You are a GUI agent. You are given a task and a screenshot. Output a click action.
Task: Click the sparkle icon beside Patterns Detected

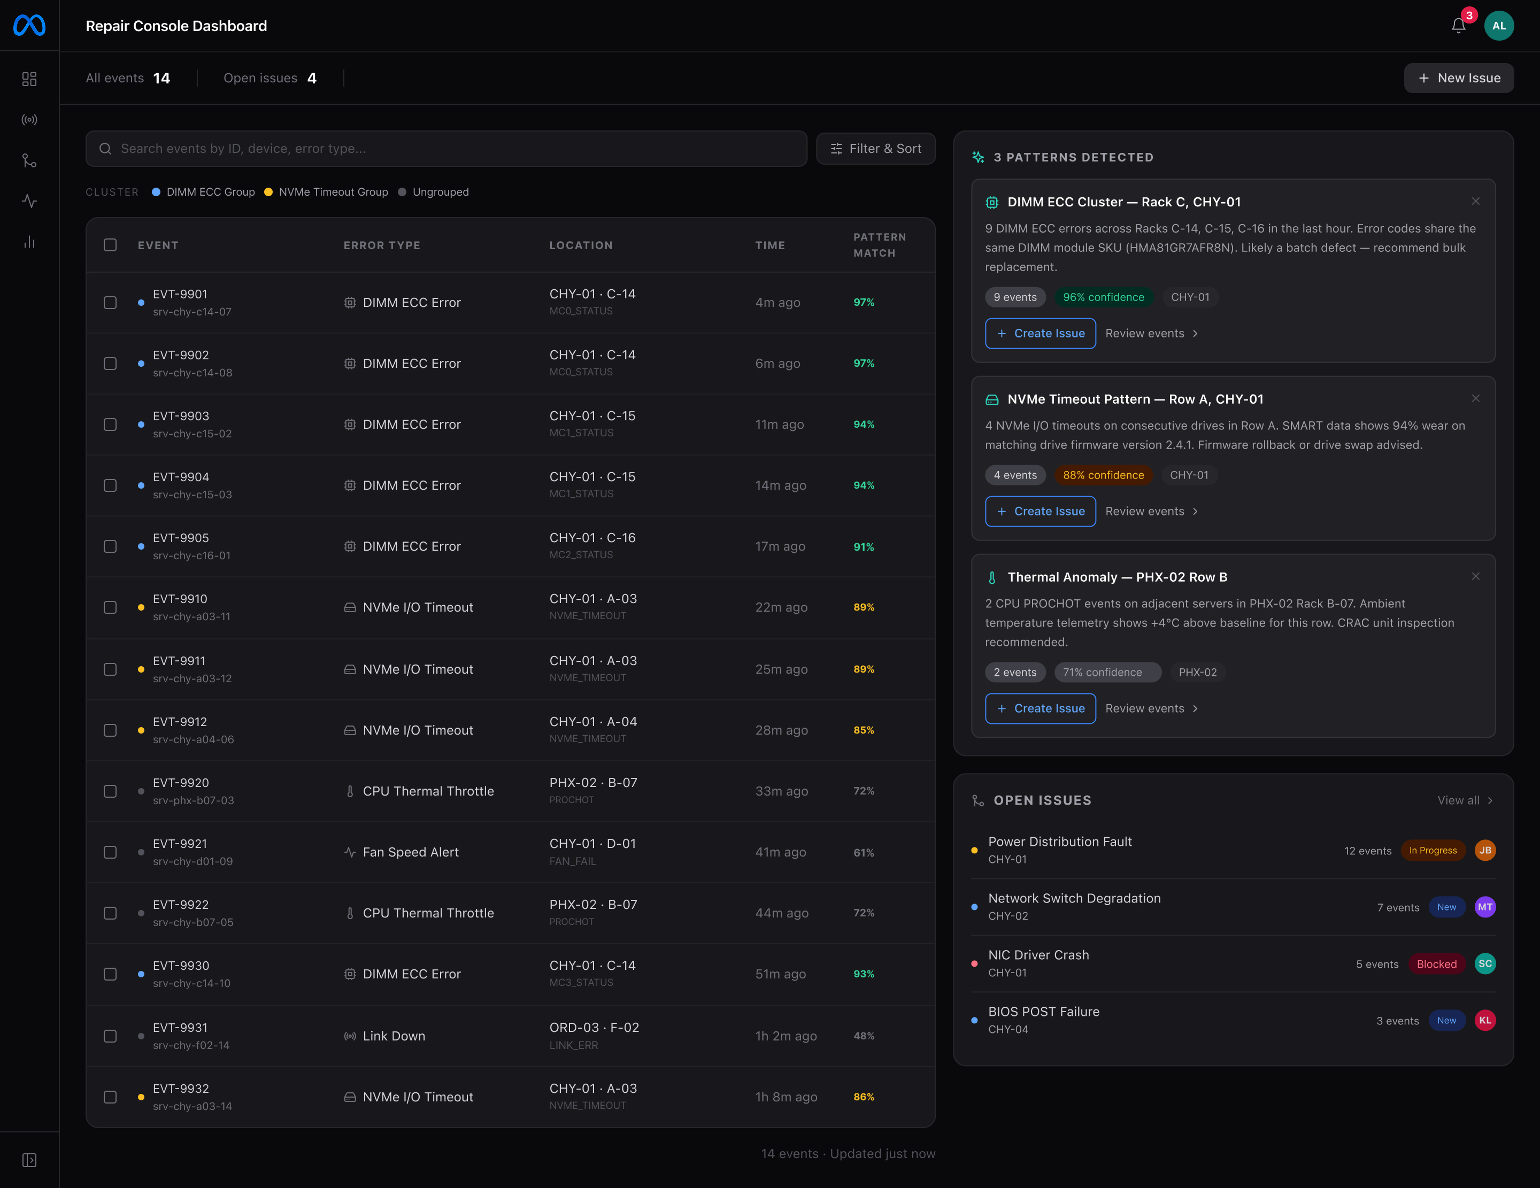click(978, 157)
